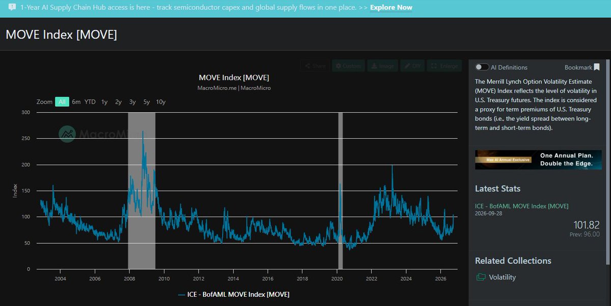
Task: Select the YTD zoom range
Action: pyautogui.click(x=90, y=102)
